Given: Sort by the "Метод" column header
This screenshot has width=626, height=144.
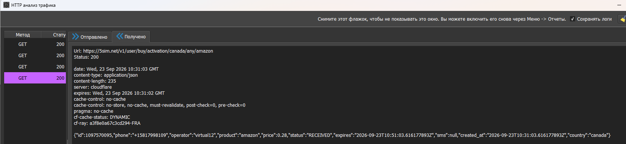Looking at the screenshot, I should 23,35.
